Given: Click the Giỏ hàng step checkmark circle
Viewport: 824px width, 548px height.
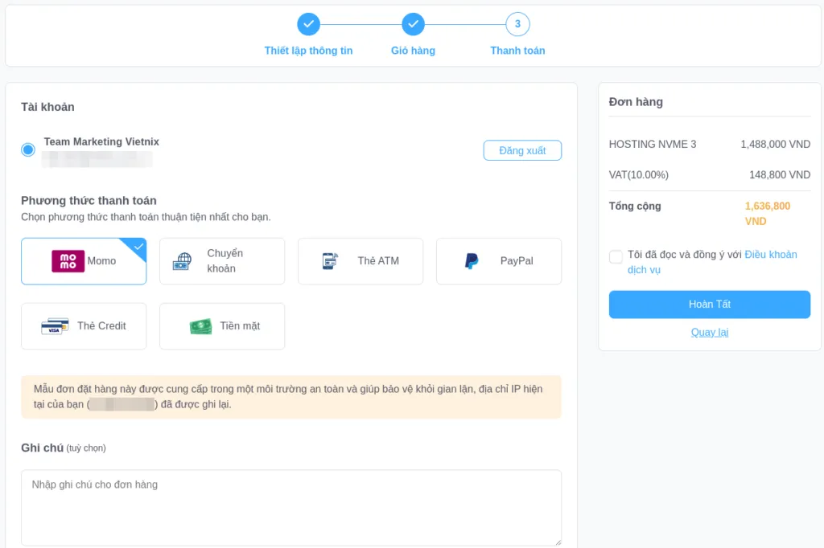Looking at the screenshot, I should [x=413, y=24].
